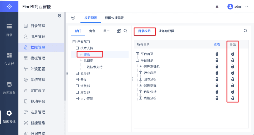Click the pin icon in sidebar
254x135 pixels.
(x=59, y=16)
